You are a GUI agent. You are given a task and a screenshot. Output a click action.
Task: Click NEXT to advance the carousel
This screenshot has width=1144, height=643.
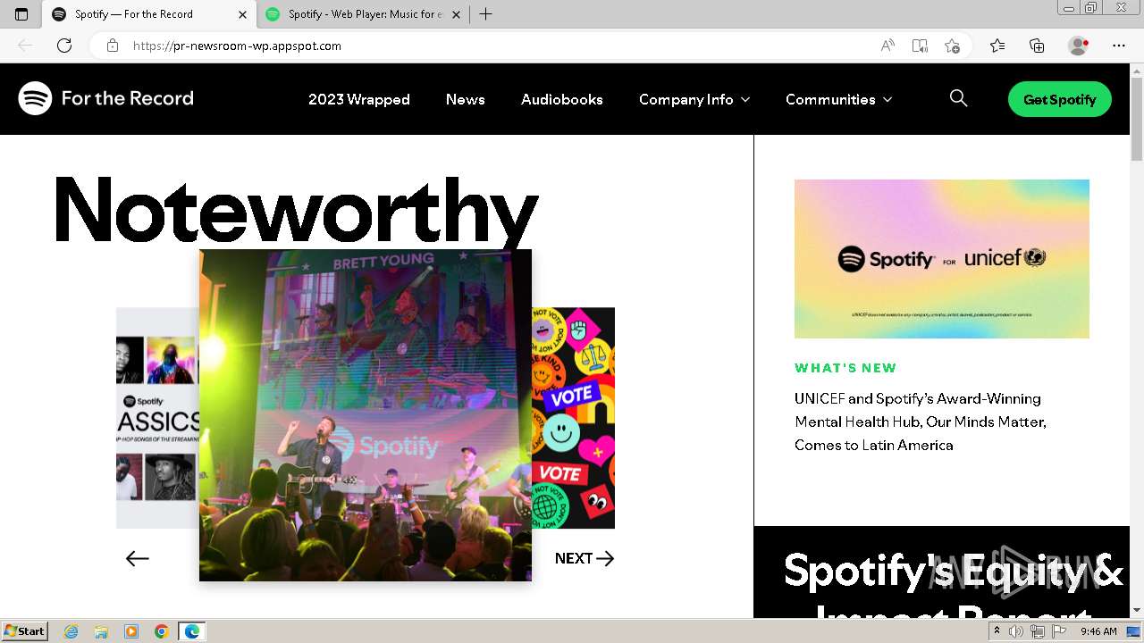585,558
